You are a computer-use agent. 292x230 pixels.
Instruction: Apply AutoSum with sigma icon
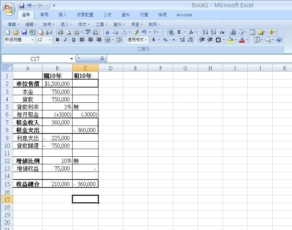tap(179, 32)
